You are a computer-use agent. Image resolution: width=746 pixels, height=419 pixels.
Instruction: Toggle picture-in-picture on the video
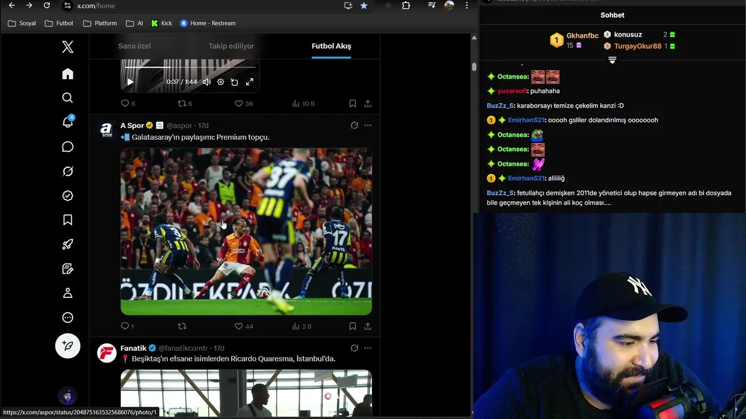(234, 82)
